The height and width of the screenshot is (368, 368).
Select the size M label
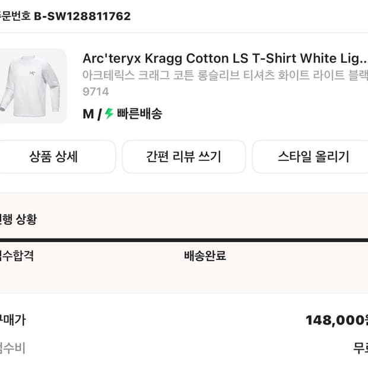(88, 114)
